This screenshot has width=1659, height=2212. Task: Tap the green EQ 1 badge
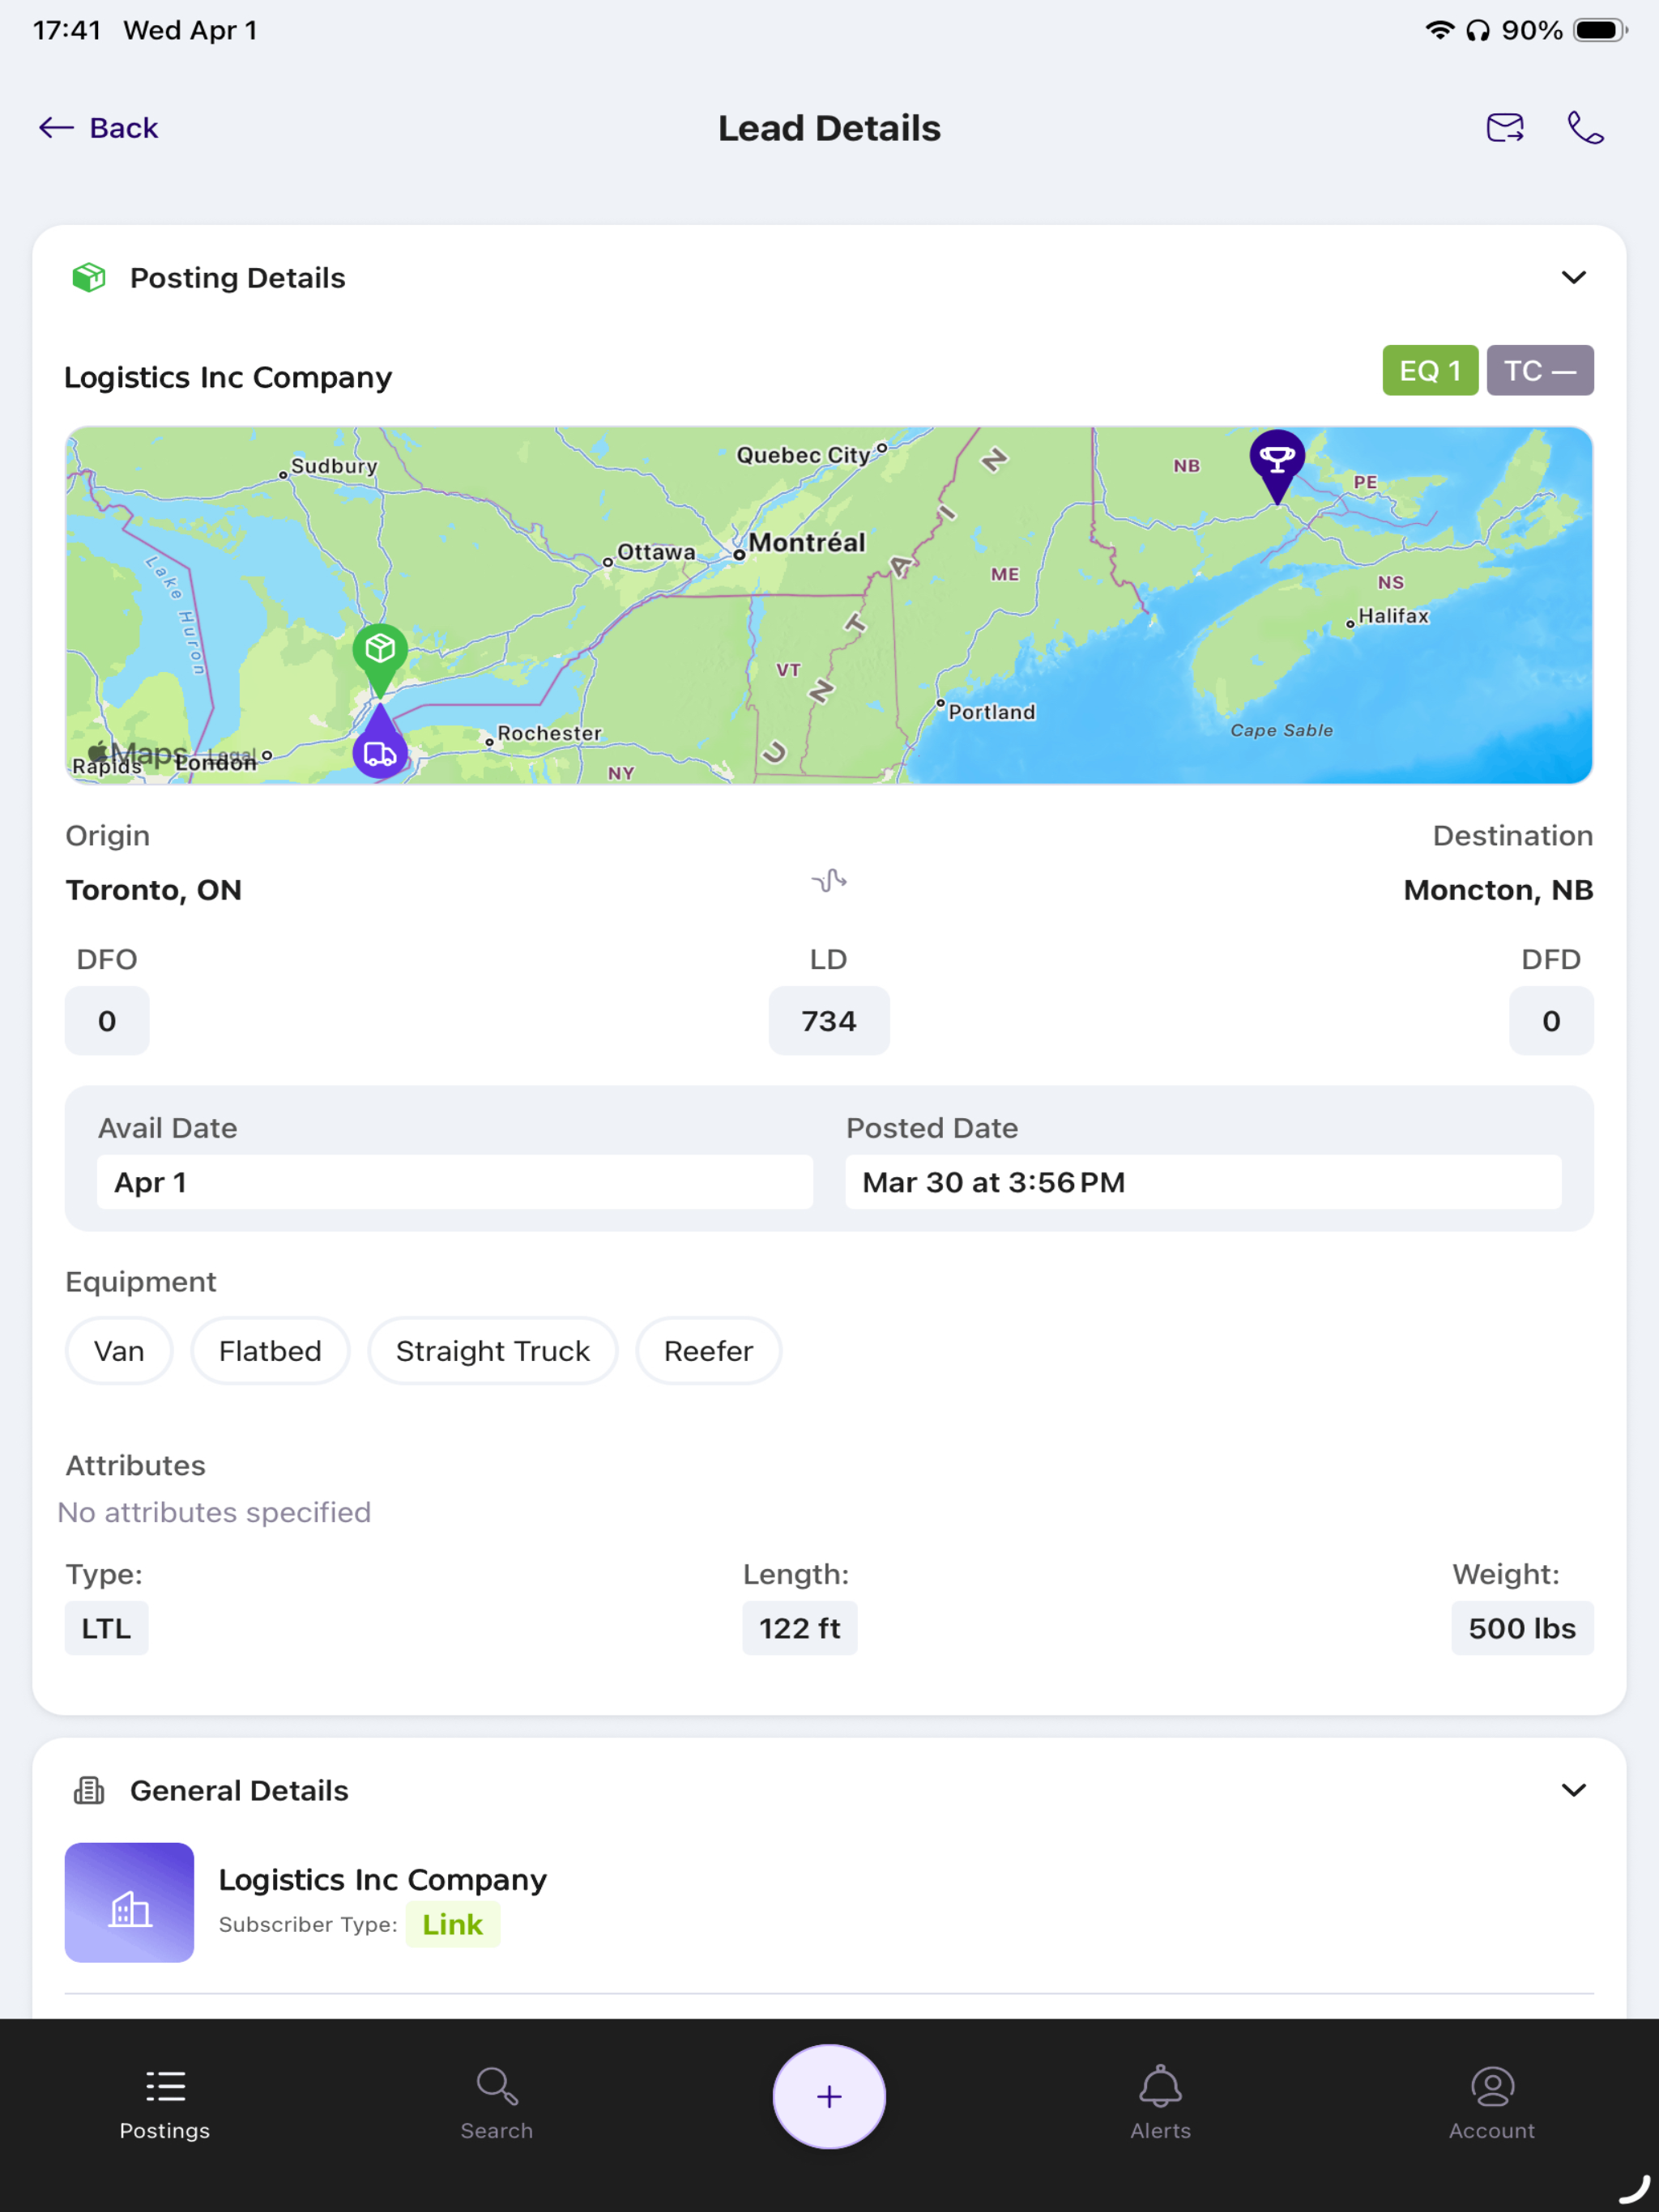click(x=1430, y=371)
